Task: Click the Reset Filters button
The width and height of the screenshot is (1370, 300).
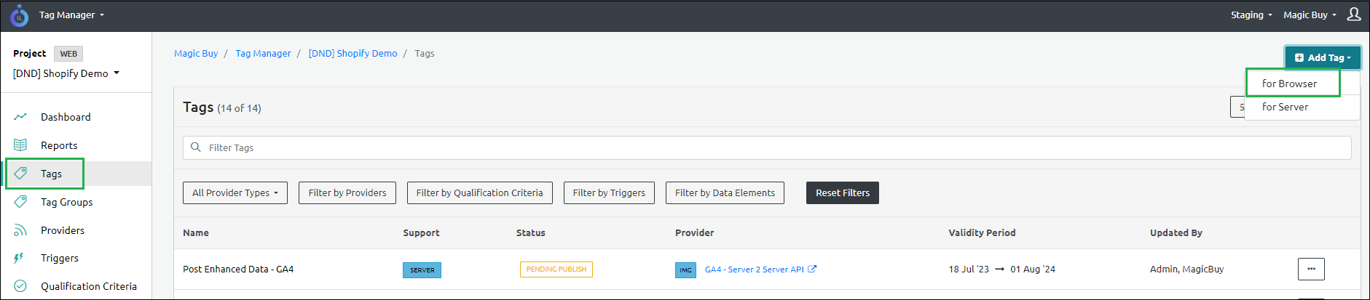Action: 842,193
